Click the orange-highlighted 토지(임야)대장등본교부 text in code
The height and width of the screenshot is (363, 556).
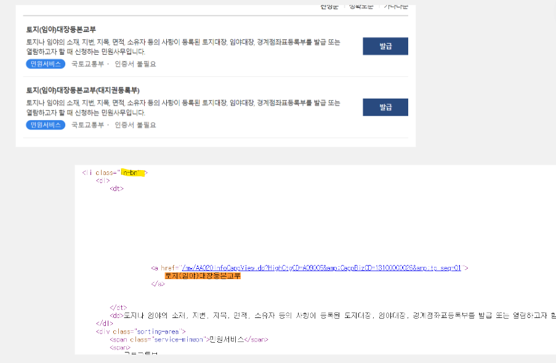coord(203,275)
